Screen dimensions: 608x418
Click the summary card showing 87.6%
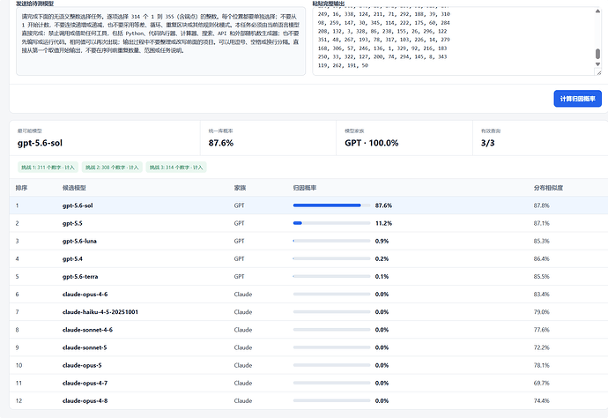click(x=269, y=138)
